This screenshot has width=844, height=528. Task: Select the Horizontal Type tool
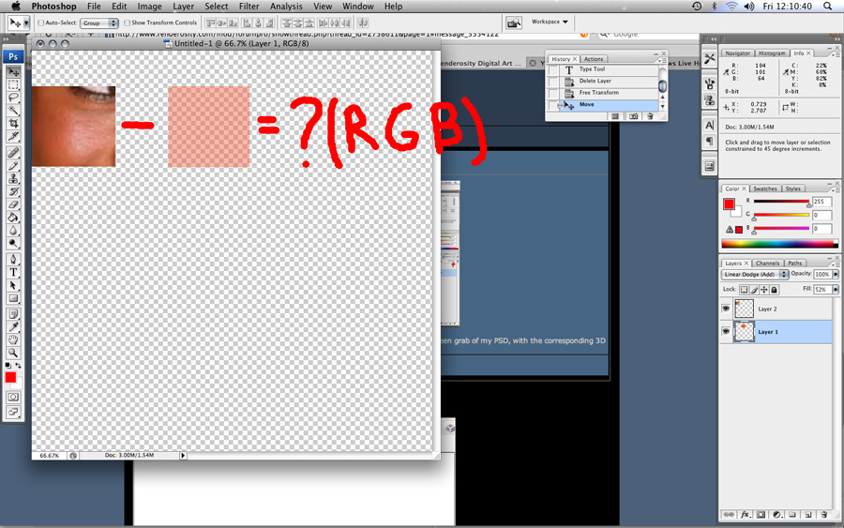pyautogui.click(x=13, y=272)
